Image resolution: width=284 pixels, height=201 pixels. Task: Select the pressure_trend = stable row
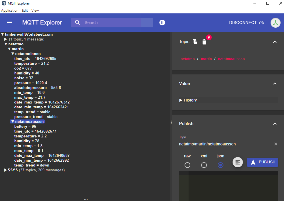click(x=36, y=117)
